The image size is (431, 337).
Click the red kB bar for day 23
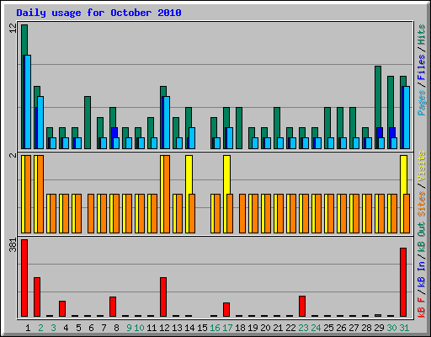click(x=302, y=307)
